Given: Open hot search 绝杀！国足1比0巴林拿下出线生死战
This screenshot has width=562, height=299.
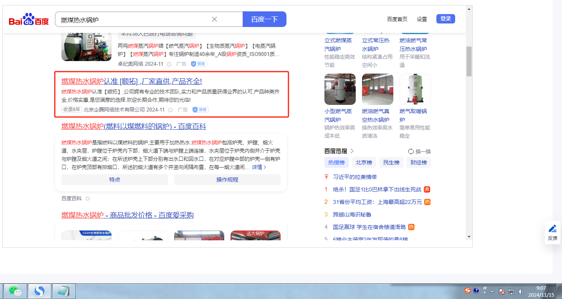Looking at the screenshot, I should pos(377,189).
